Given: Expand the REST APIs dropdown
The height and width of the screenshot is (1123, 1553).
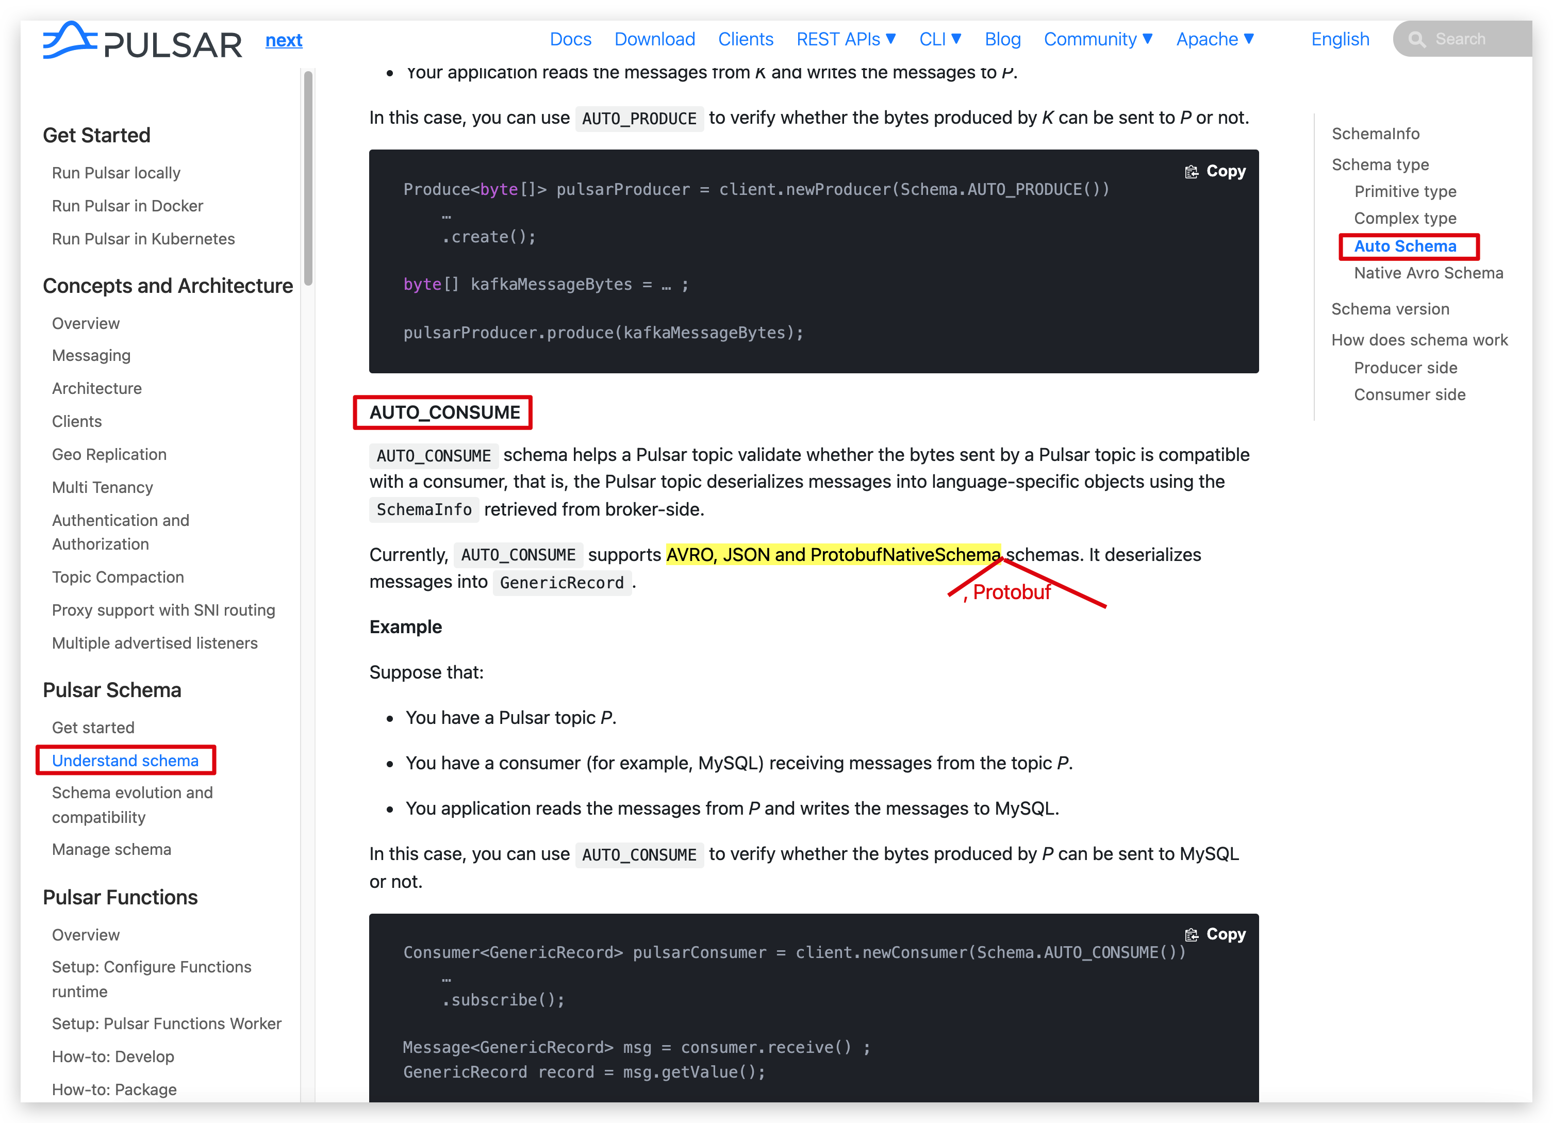Looking at the screenshot, I should [x=846, y=39].
